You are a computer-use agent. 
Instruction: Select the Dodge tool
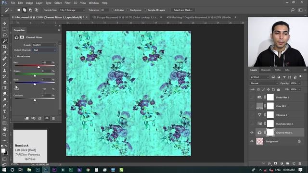tap(4, 99)
